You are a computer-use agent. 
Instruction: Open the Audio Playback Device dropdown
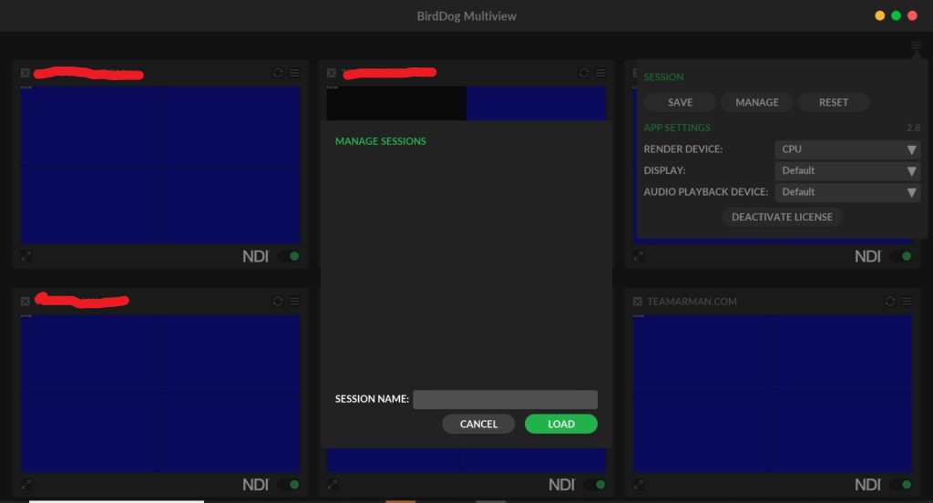[x=846, y=192]
